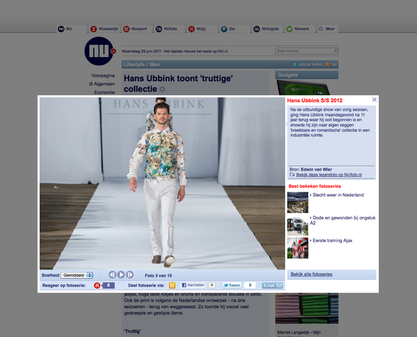Image resolution: width=417 pixels, height=337 pixels.
Task: Click the main runway photo
Action: (x=162, y=183)
